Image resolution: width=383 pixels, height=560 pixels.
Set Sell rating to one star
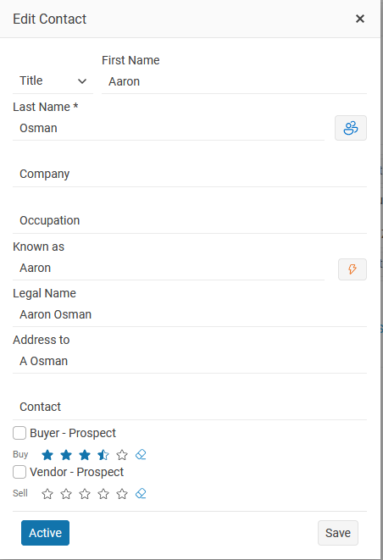pyautogui.click(x=47, y=494)
